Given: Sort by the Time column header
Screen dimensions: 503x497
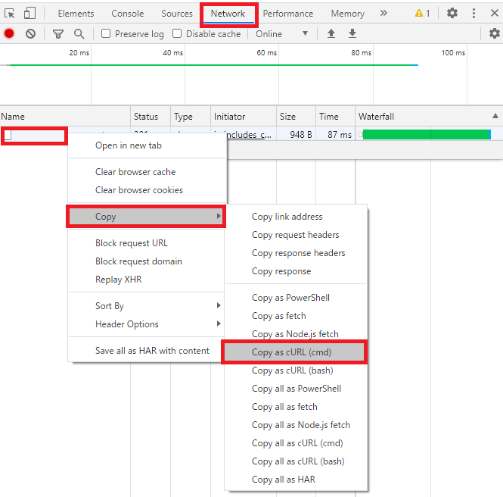Looking at the screenshot, I should click(x=336, y=117).
